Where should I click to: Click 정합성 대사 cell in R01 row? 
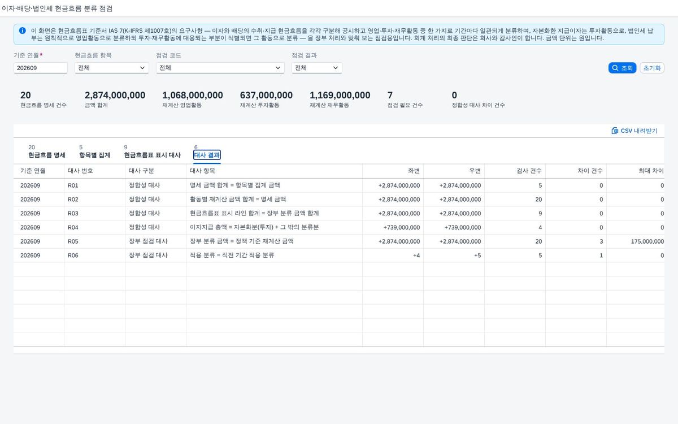tap(156, 185)
